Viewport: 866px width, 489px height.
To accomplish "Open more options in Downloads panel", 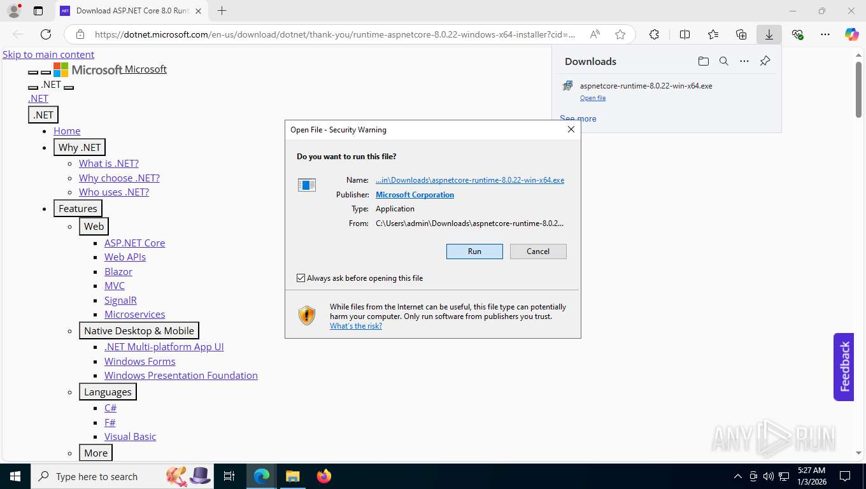I will click(x=744, y=61).
